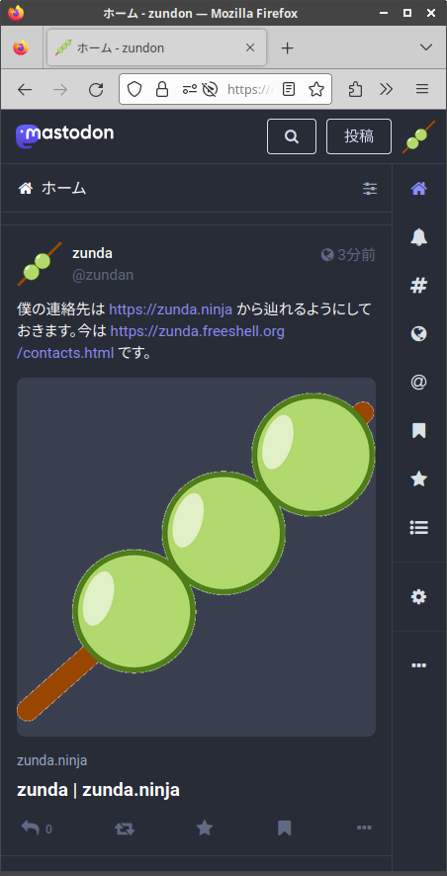Open favourites star in the sidebar
This screenshot has width=447, height=876.
(x=419, y=479)
